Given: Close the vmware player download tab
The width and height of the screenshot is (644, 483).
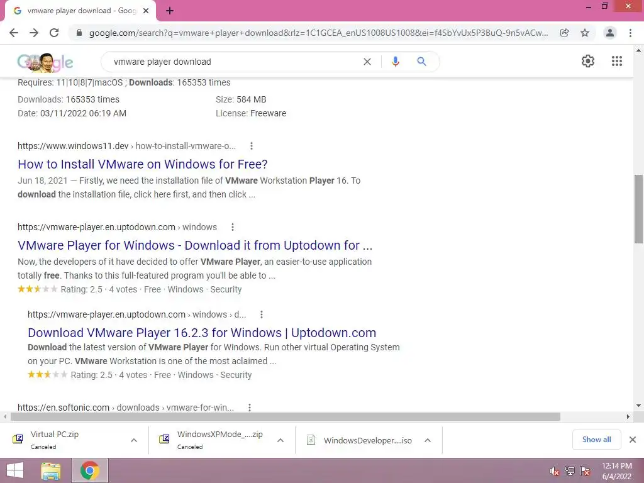Looking at the screenshot, I should pyautogui.click(x=146, y=11).
